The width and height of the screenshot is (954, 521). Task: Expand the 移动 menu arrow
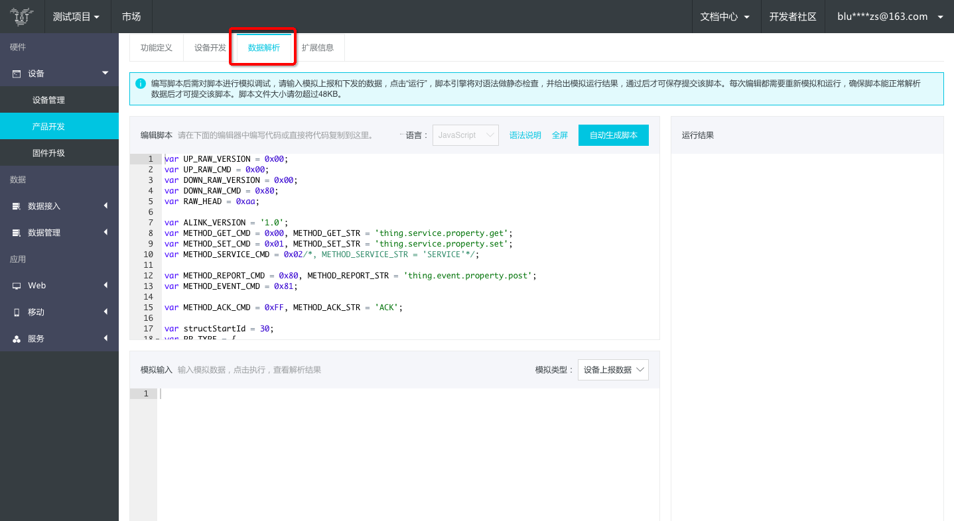[105, 312]
